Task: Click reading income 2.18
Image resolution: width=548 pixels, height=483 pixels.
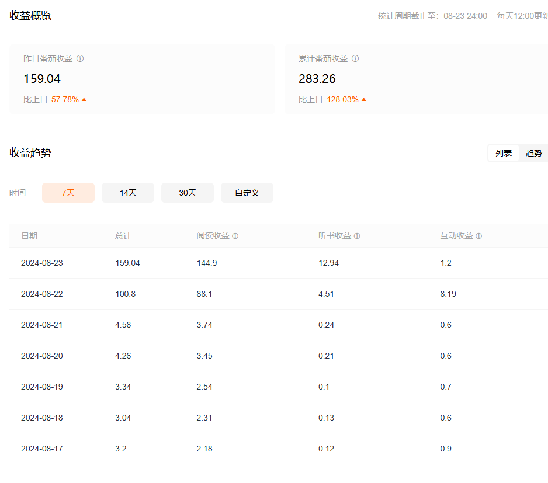Action: (x=204, y=449)
